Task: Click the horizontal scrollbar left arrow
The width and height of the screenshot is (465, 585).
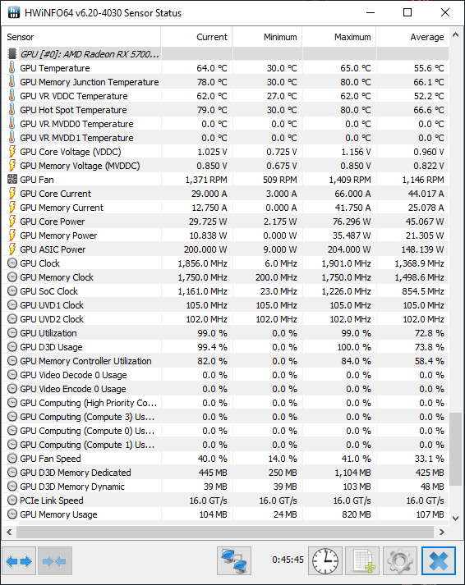Action: click(x=9, y=532)
